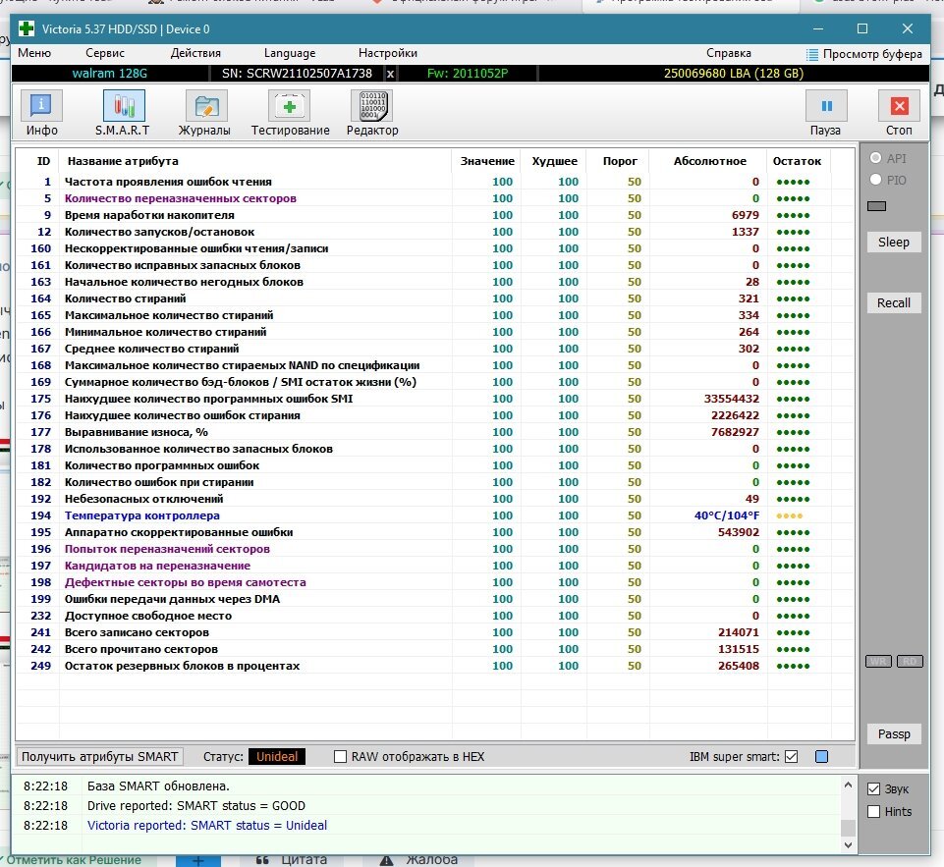944x867 pixels.
Task: Select the Температура контроллера attribute row
Action: pos(142,515)
